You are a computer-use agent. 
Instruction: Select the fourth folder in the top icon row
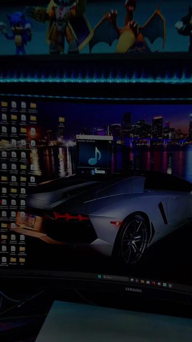click(x=33, y=106)
